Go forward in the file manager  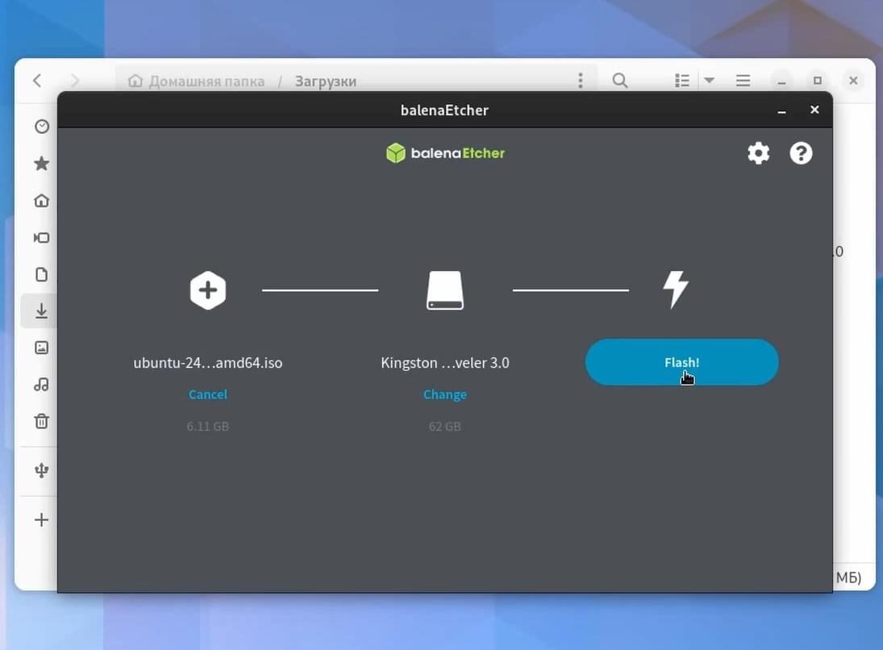point(75,81)
